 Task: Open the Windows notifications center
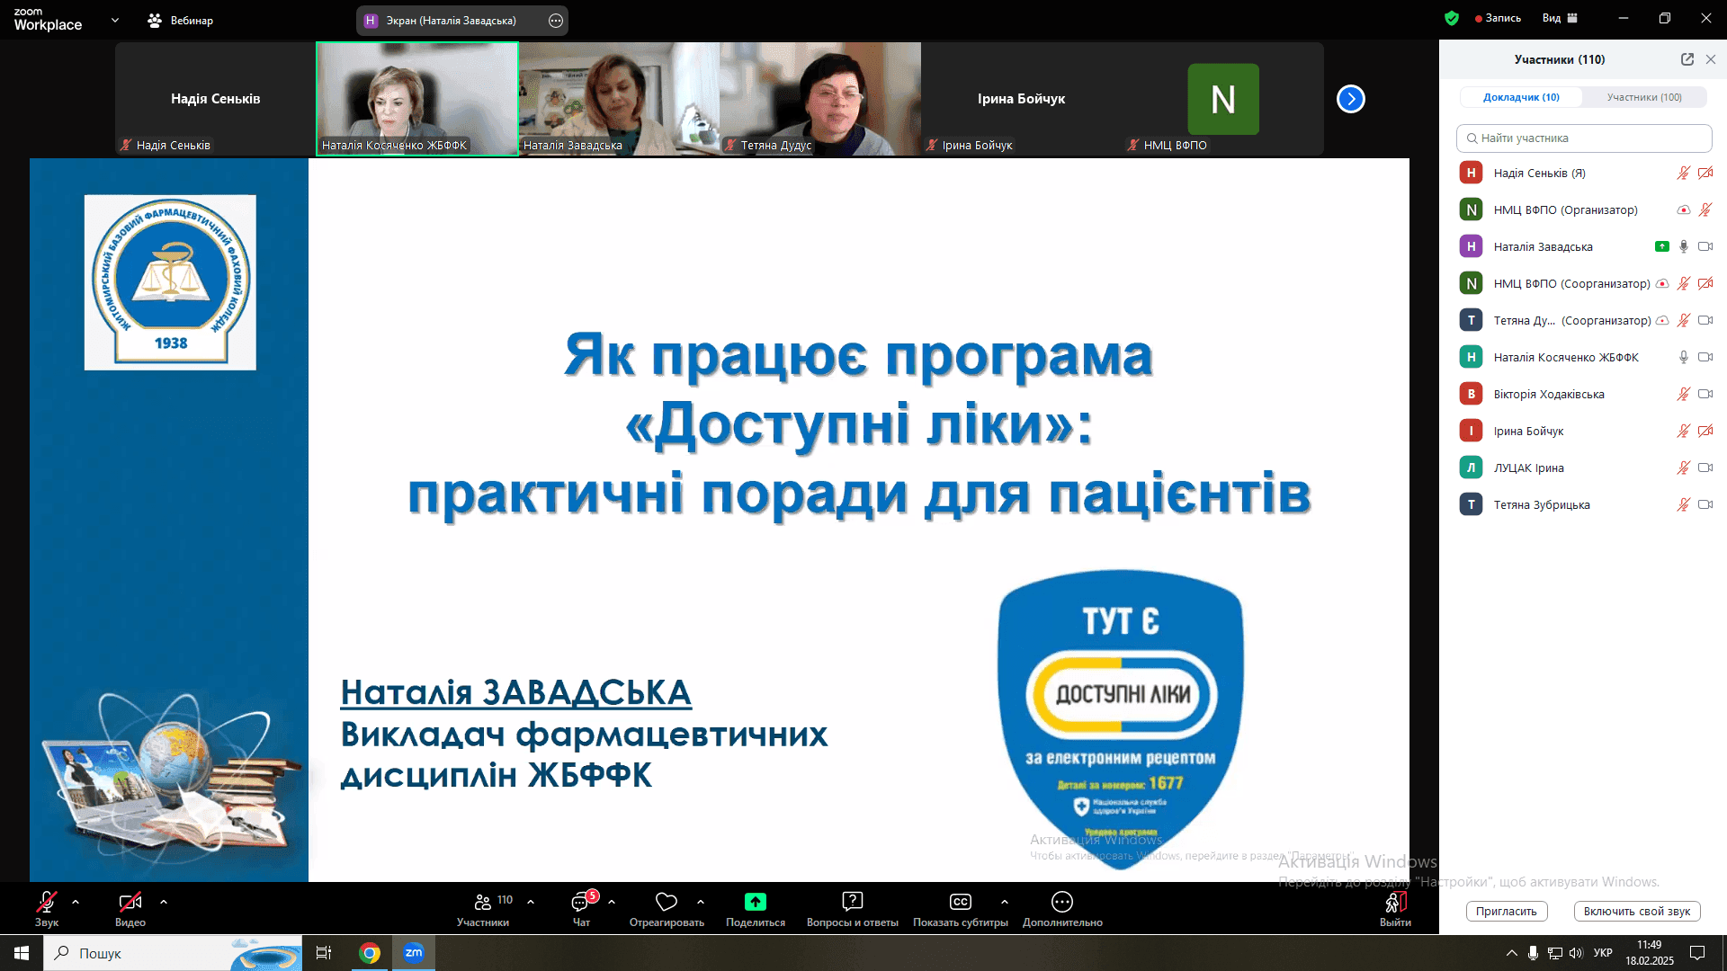tap(1697, 953)
